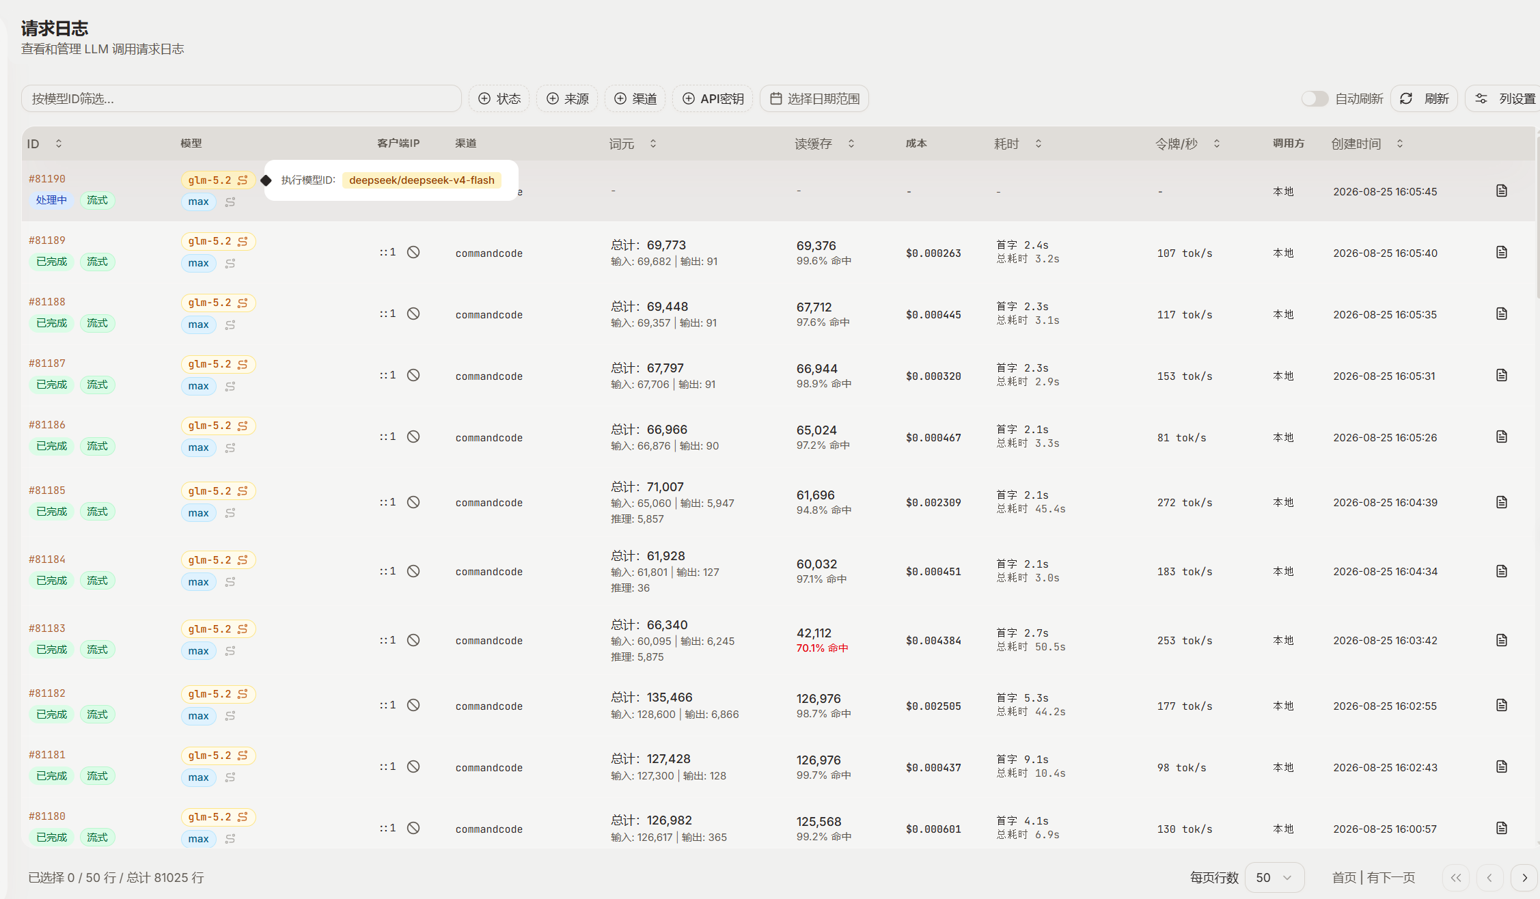Click commandcode channel in row #81180
Viewport: 1540px width, 899px height.
click(489, 829)
